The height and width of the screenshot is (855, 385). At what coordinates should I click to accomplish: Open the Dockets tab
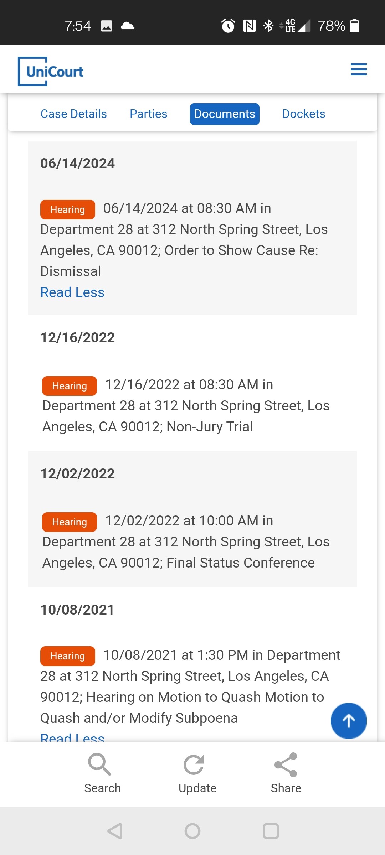[x=303, y=114]
